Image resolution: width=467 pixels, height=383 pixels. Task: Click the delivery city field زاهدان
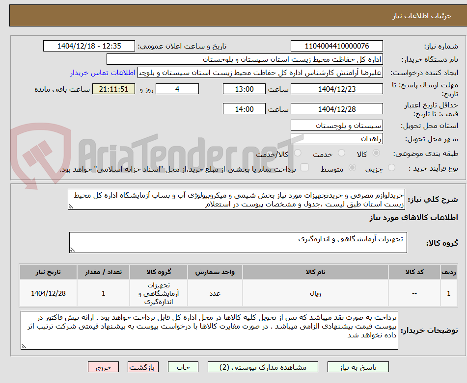coord(336,139)
